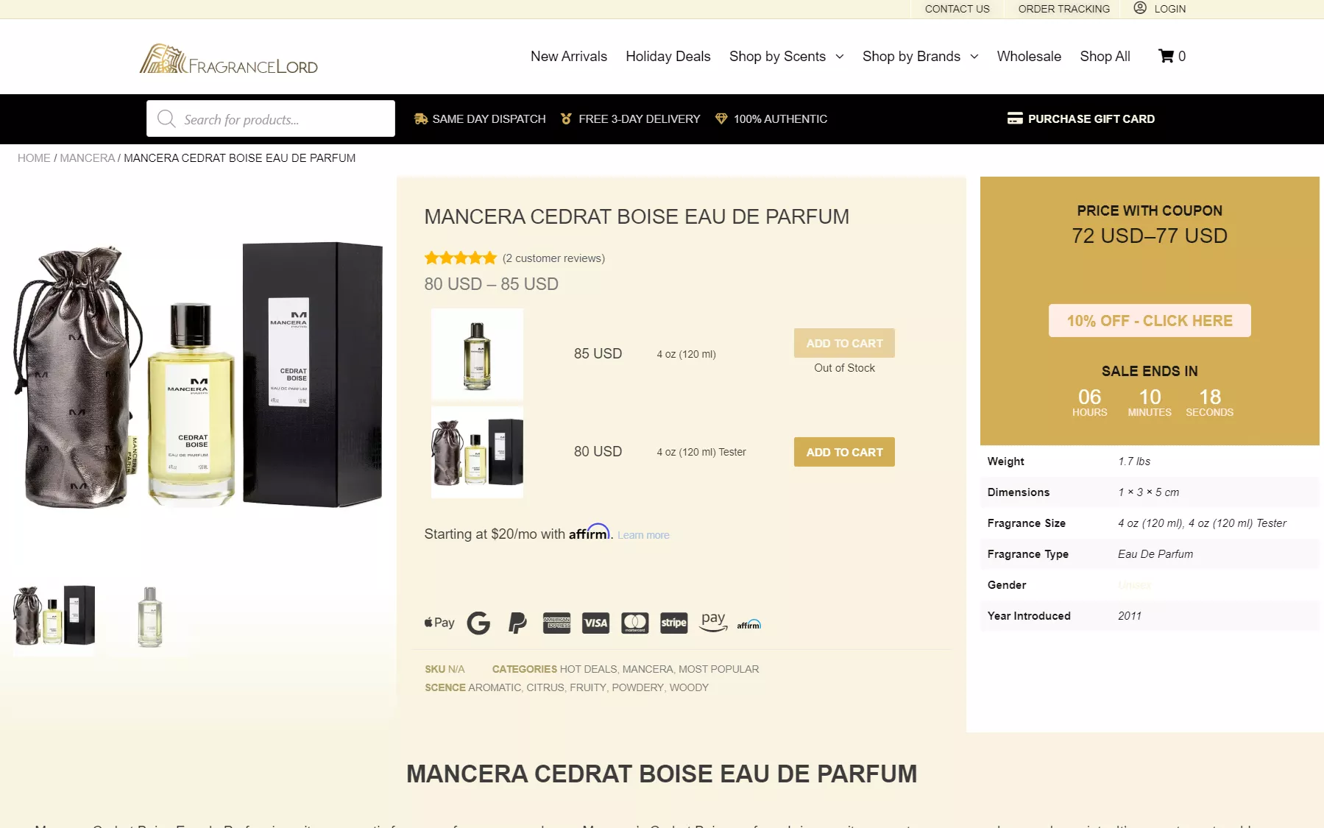Image resolution: width=1324 pixels, height=828 pixels.
Task: Focus the product search field
Action: (x=283, y=119)
